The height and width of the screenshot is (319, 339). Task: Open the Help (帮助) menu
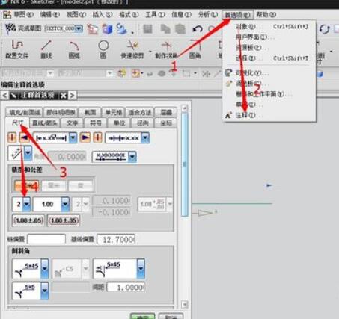(266, 15)
